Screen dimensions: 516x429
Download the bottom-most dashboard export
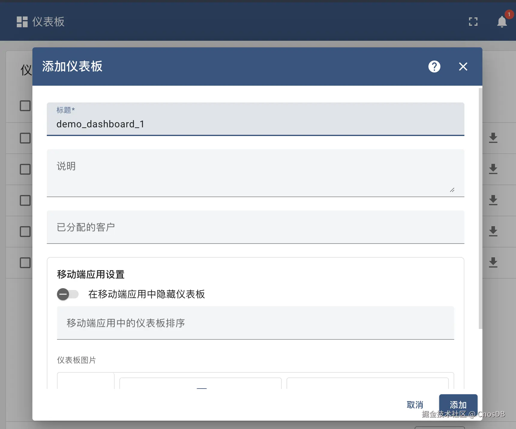(493, 263)
